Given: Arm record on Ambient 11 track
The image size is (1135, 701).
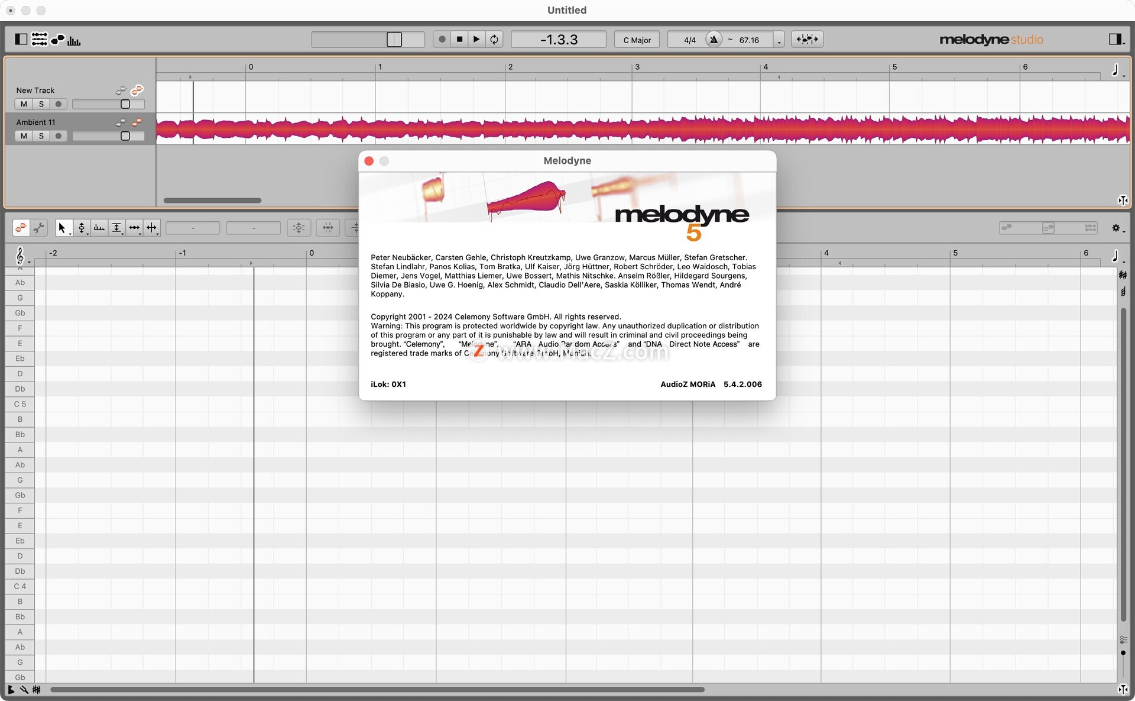Looking at the screenshot, I should click(x=58, y=136).
